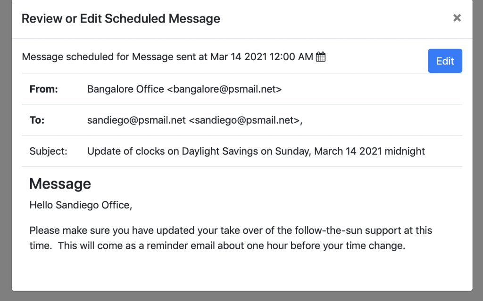Close the Review or Edit Scheduled Message dialog
The height and width of the screenshot is (301, 483).
click(457, 18)
